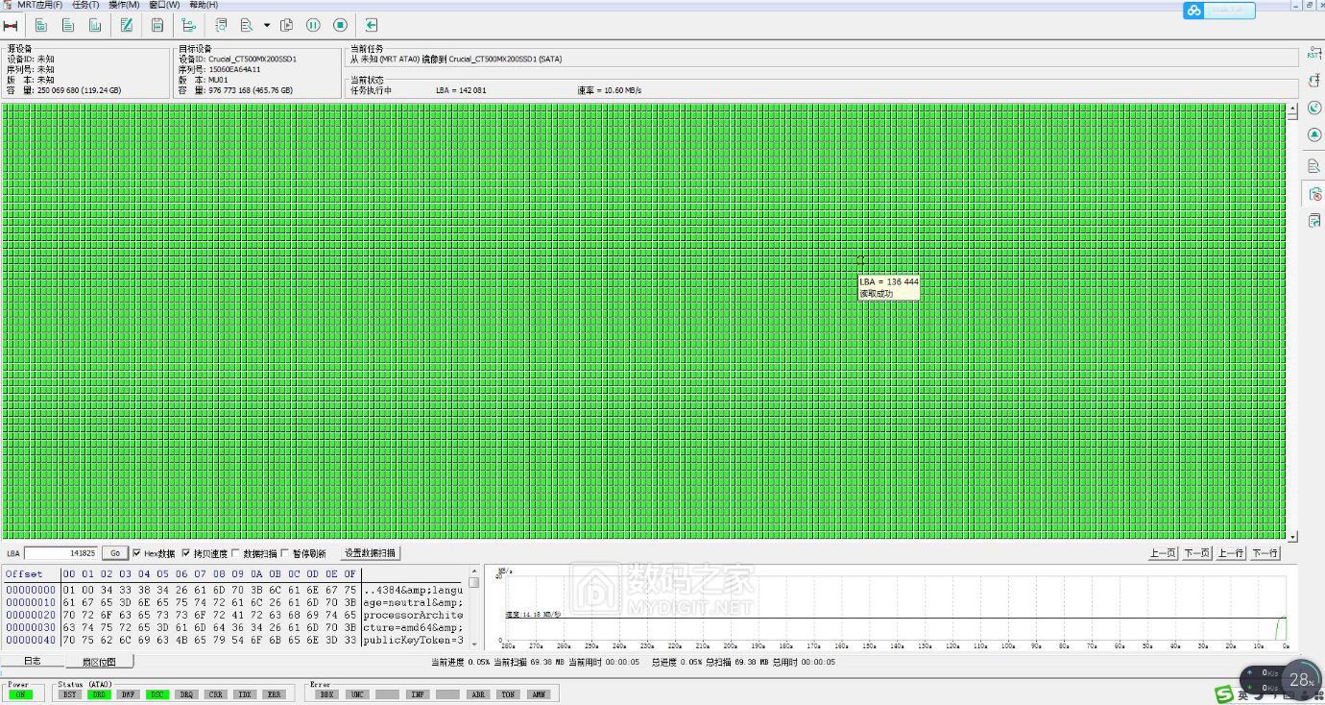Click hex view scrollbar up arrow

(x=473, y=572)
